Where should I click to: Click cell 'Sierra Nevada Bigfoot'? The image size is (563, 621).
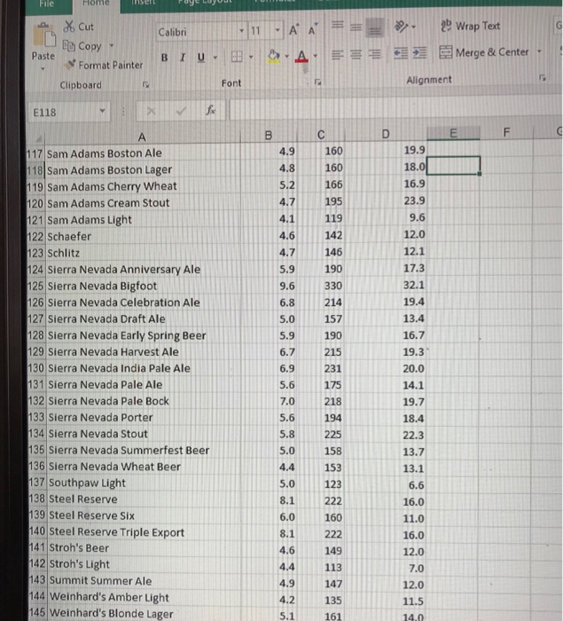point(102,286)
